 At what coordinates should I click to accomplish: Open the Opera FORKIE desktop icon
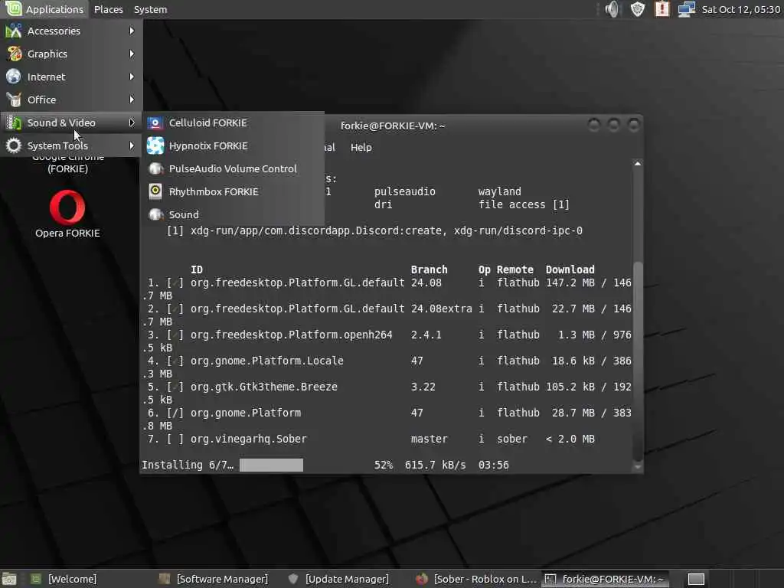point(67,207)
